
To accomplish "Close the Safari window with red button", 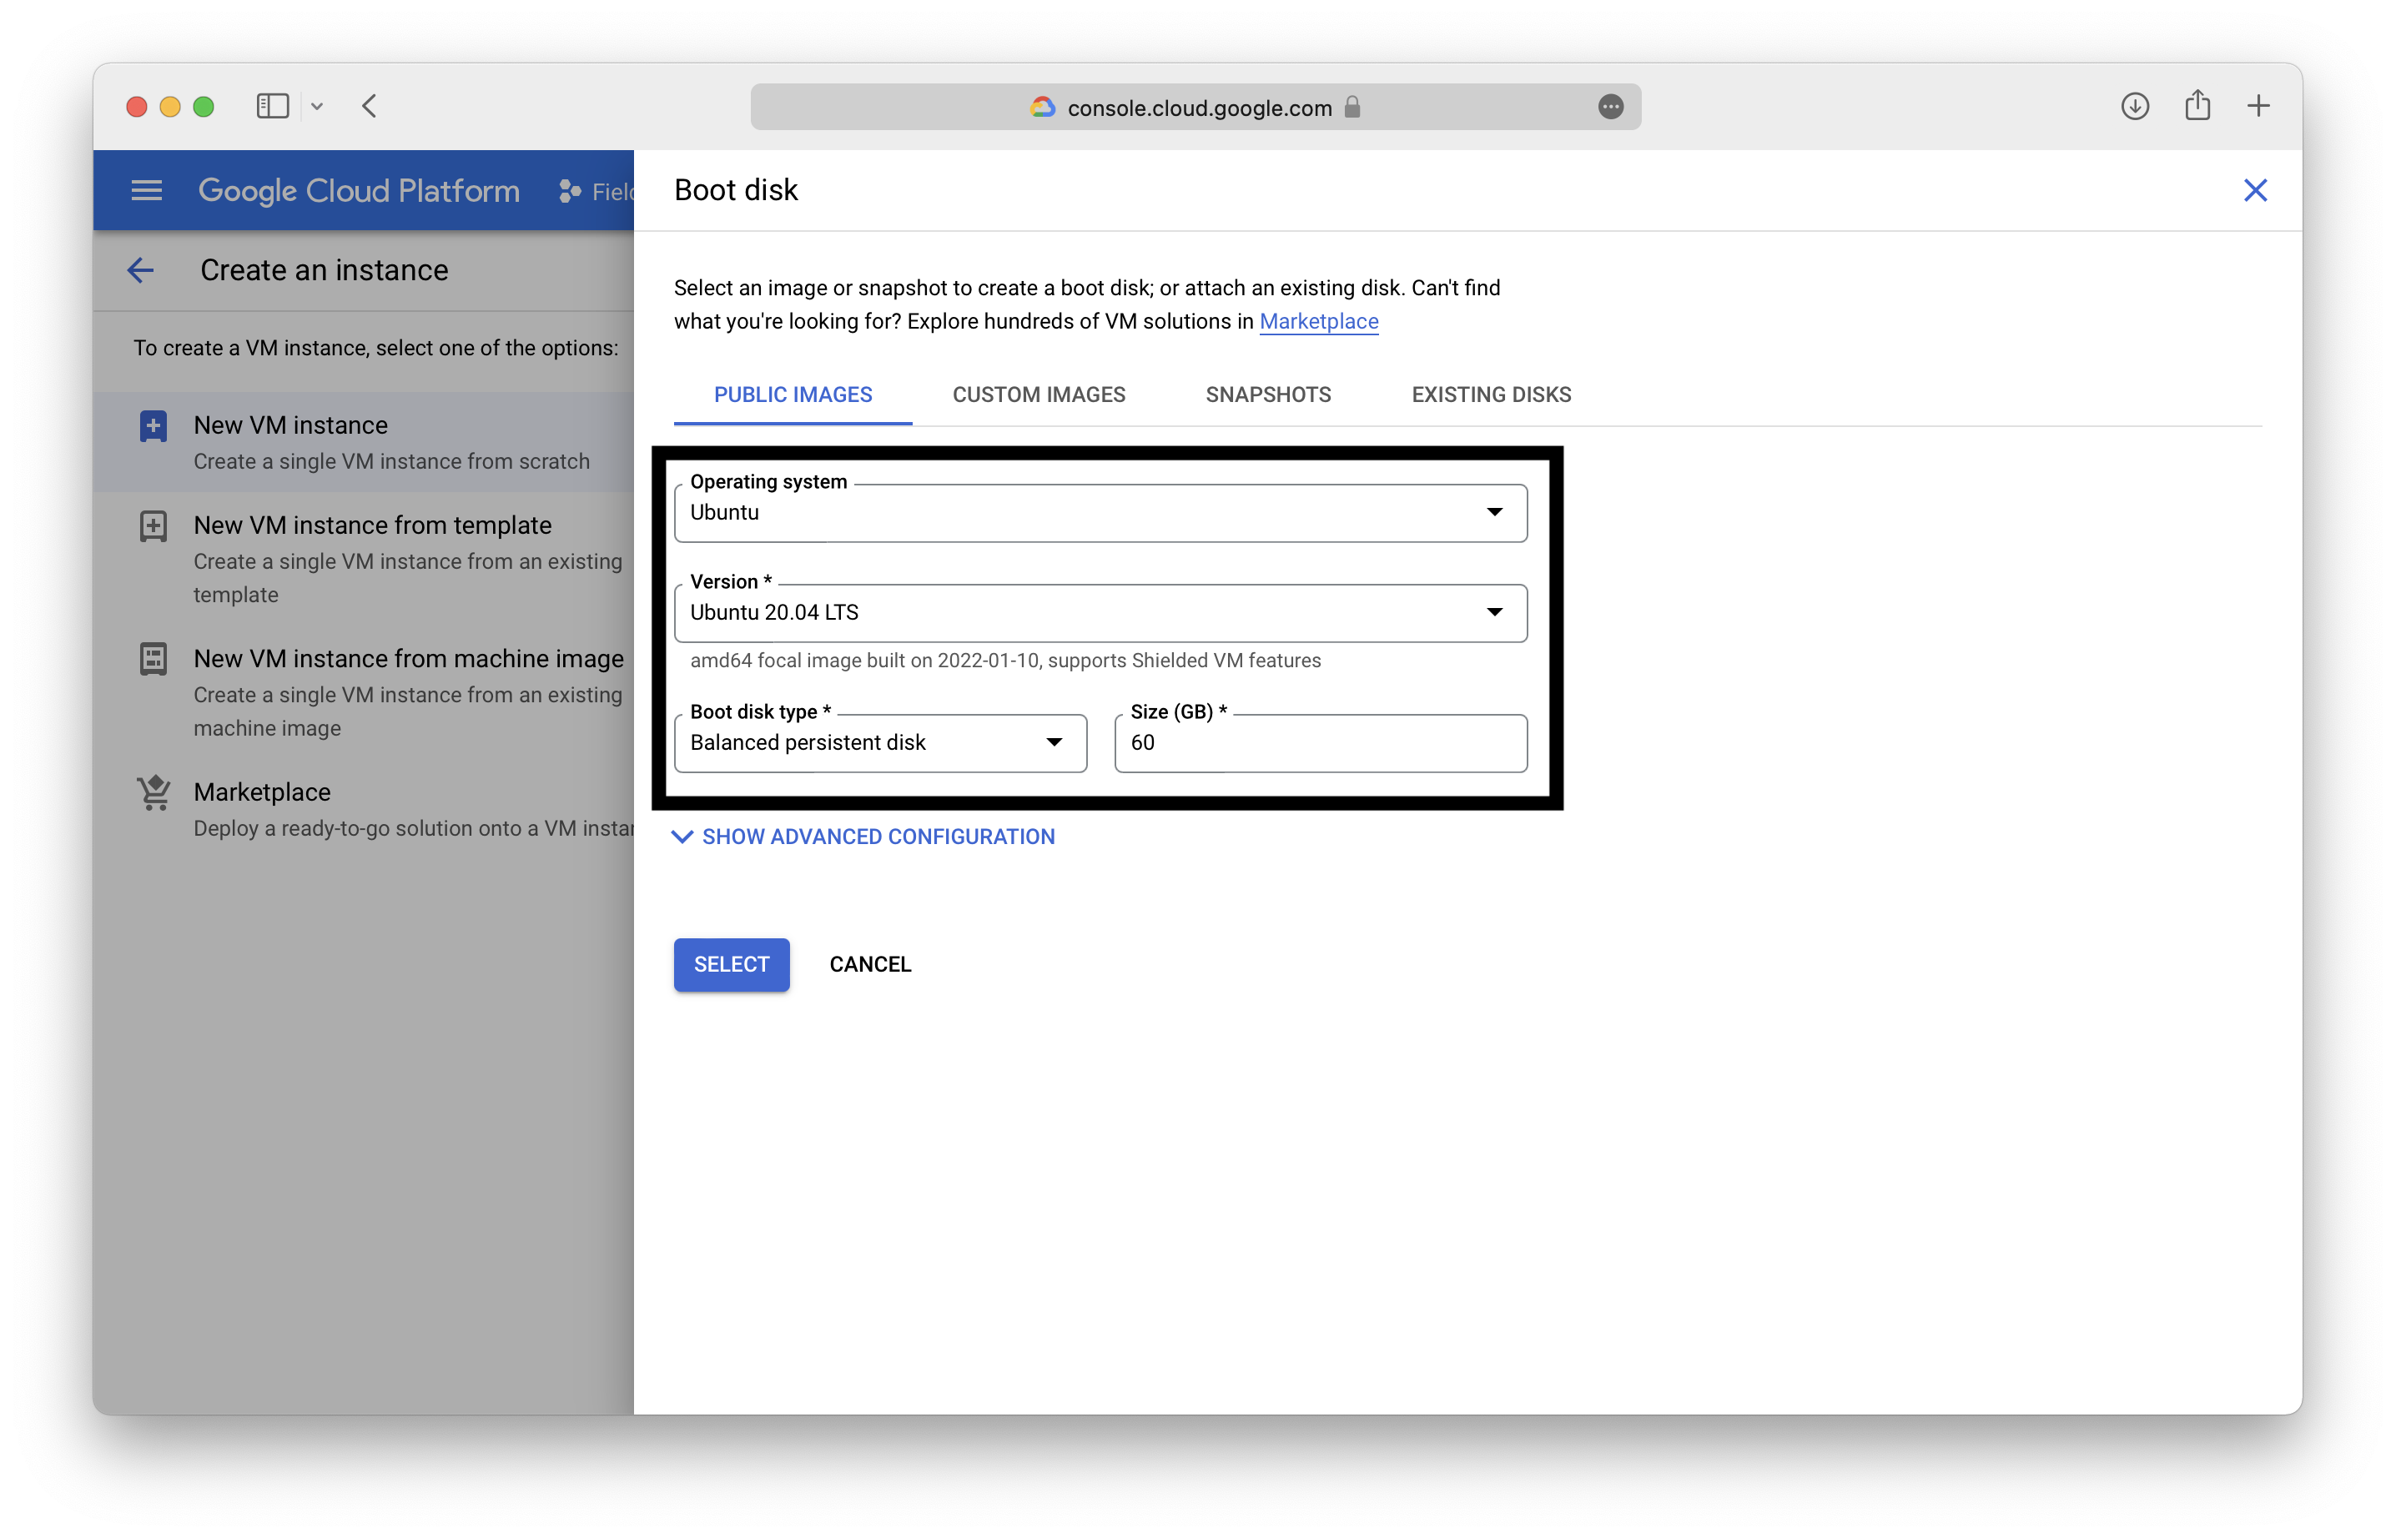I will pos(137,107).
